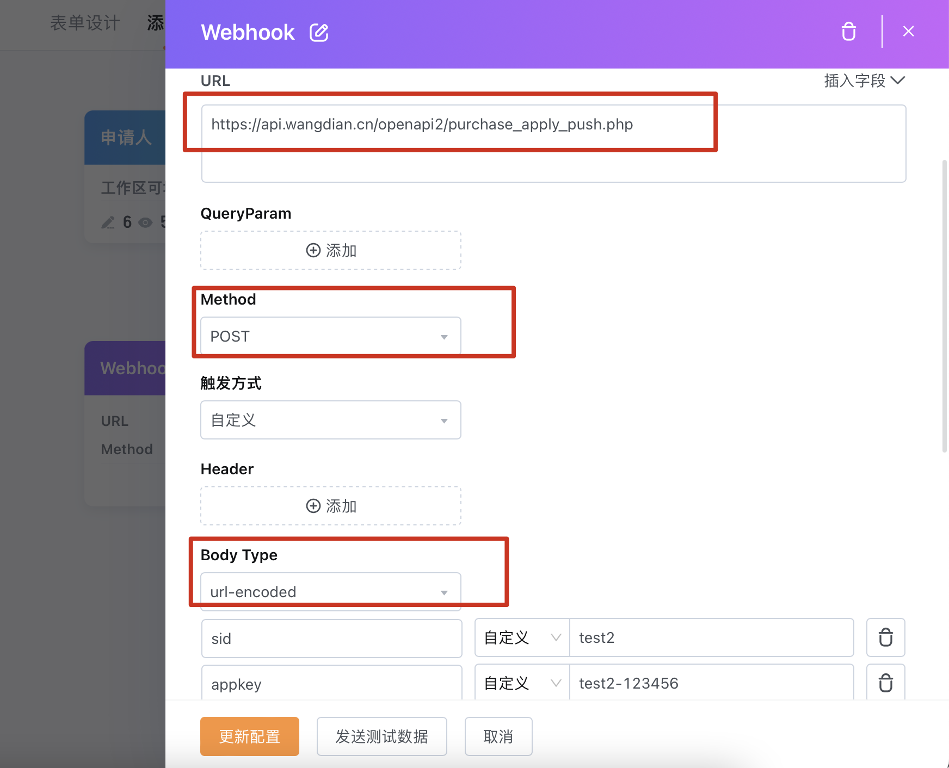
Task: Click the plus icon in the Header 添加 button
Action: [x=313, y=506]
